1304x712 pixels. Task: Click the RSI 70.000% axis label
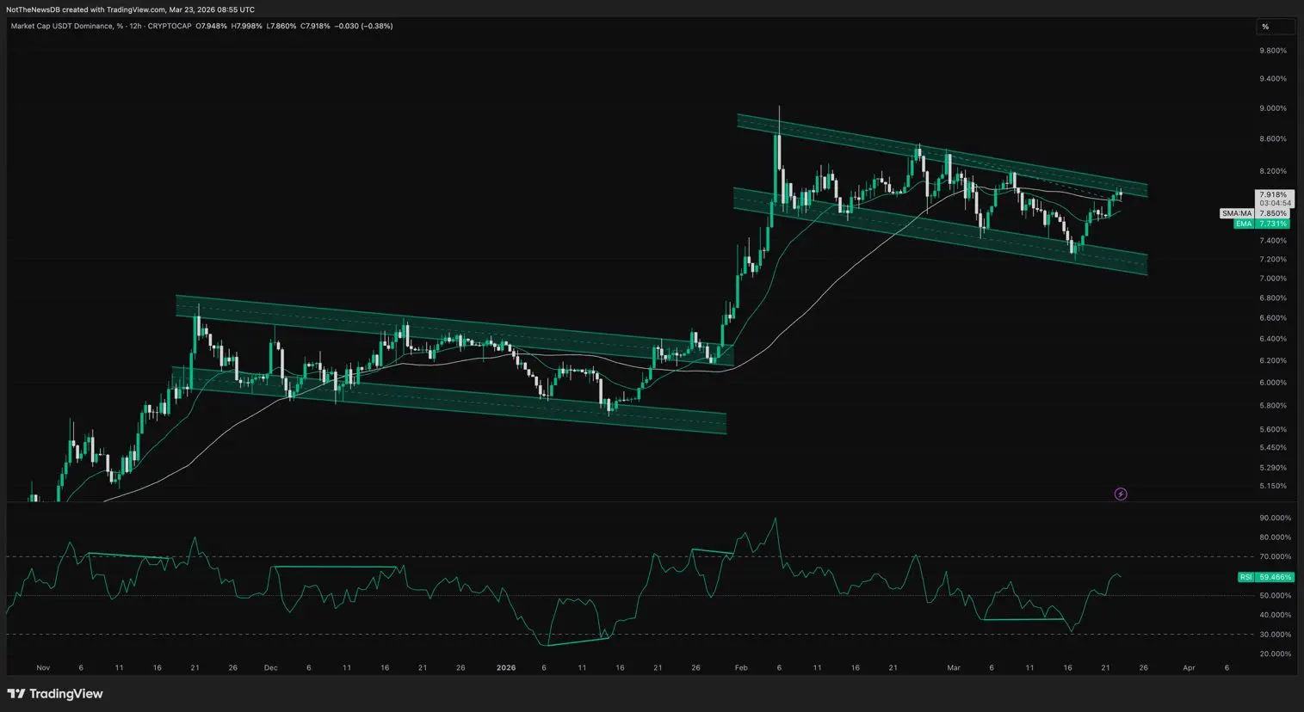click(x=1275, y=557)
